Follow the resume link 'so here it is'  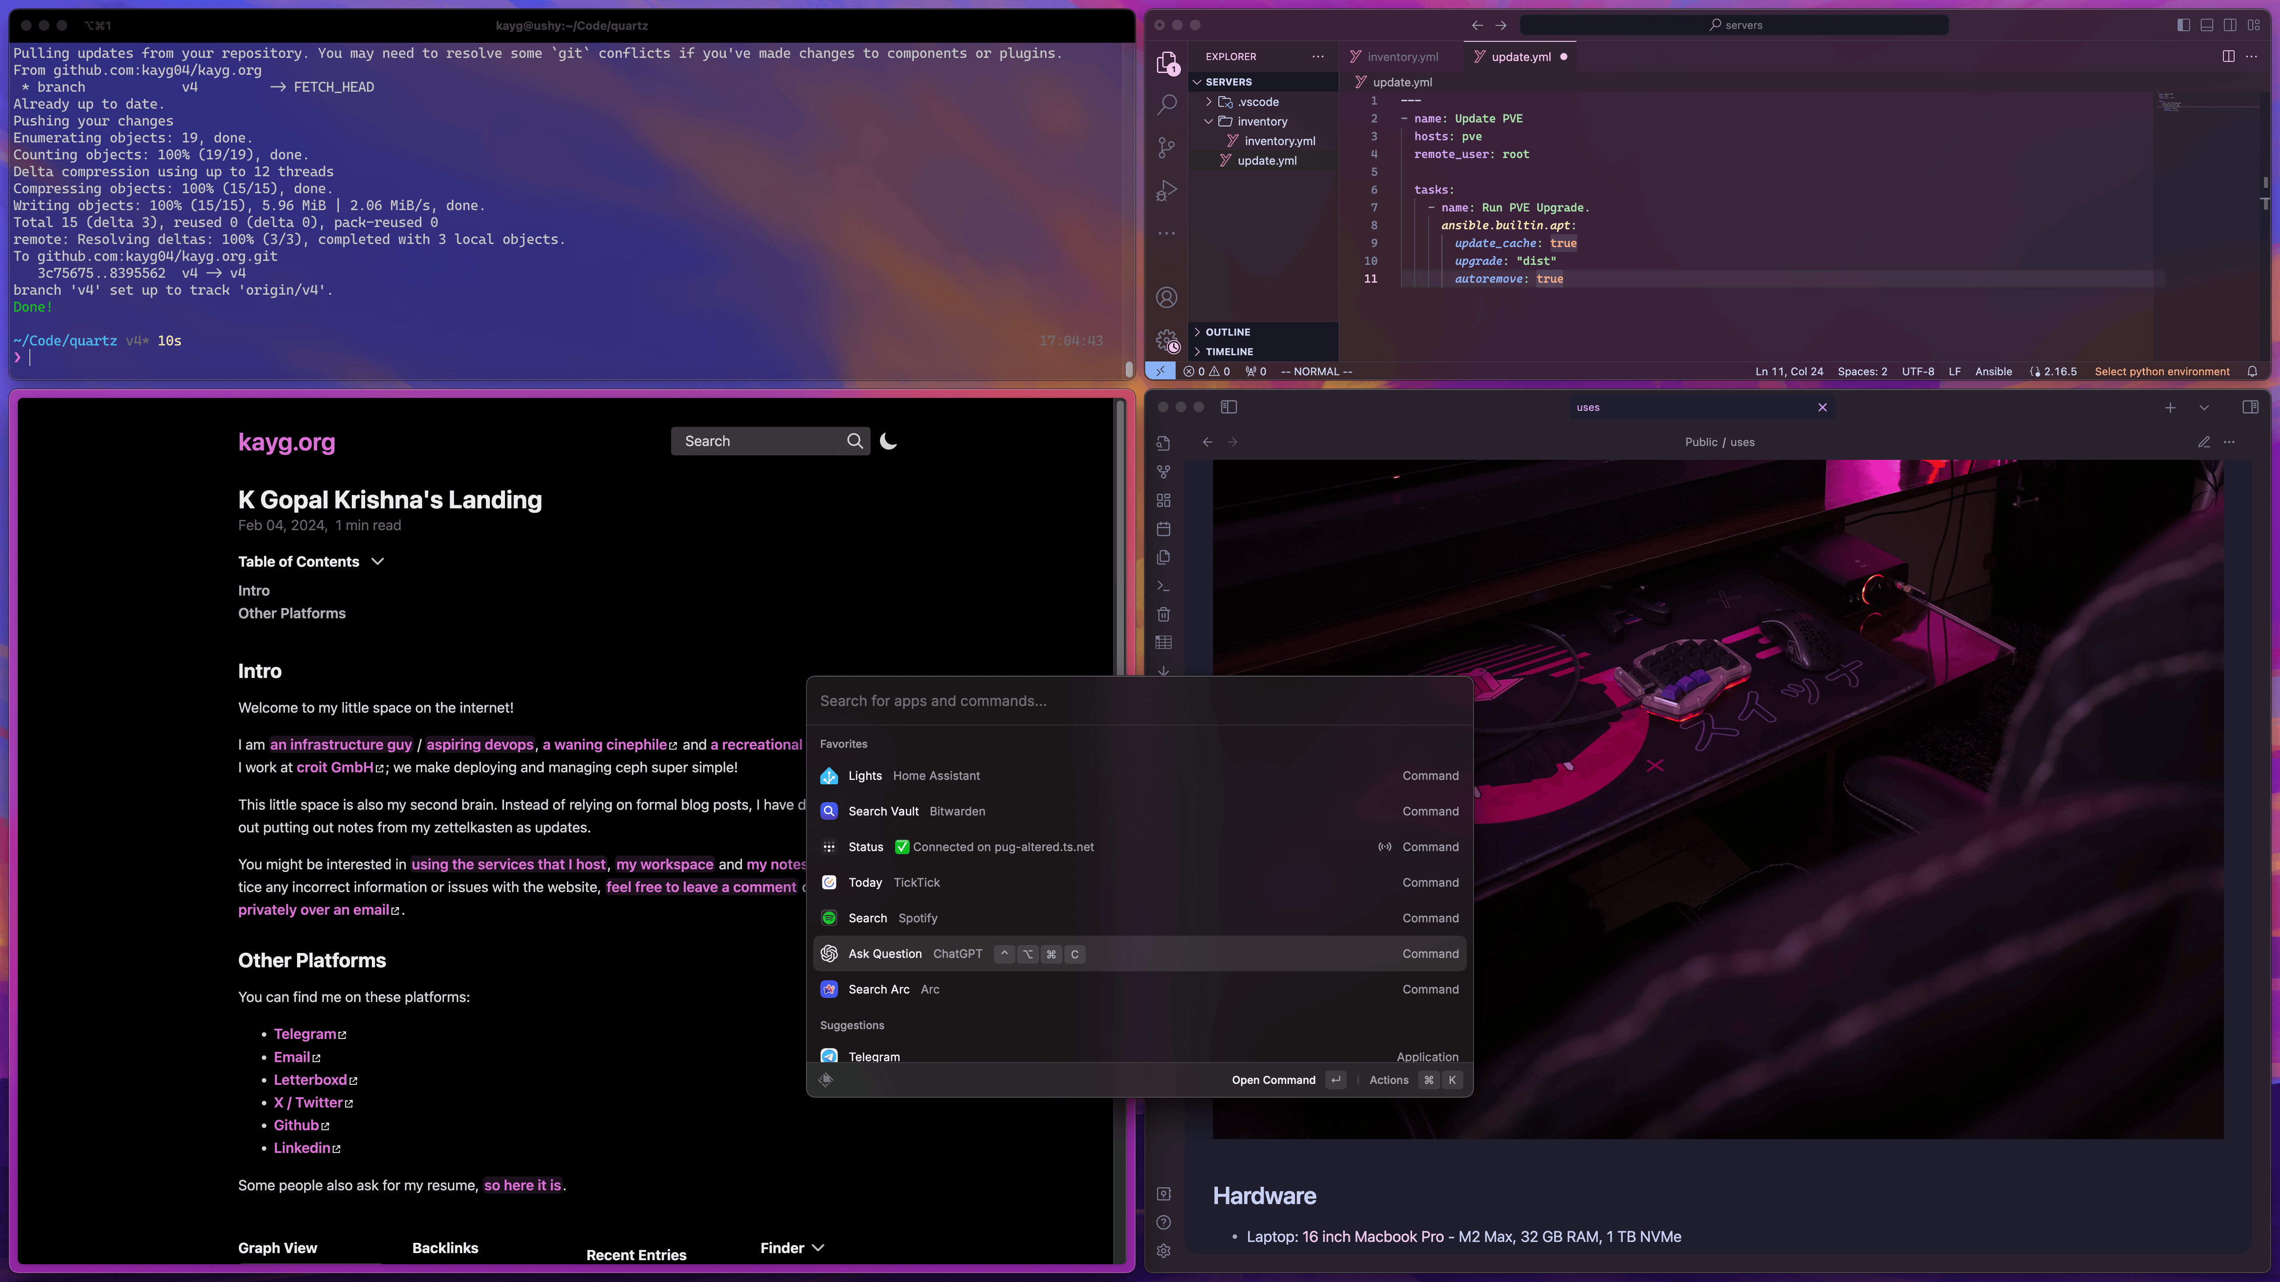(522, 1185)
